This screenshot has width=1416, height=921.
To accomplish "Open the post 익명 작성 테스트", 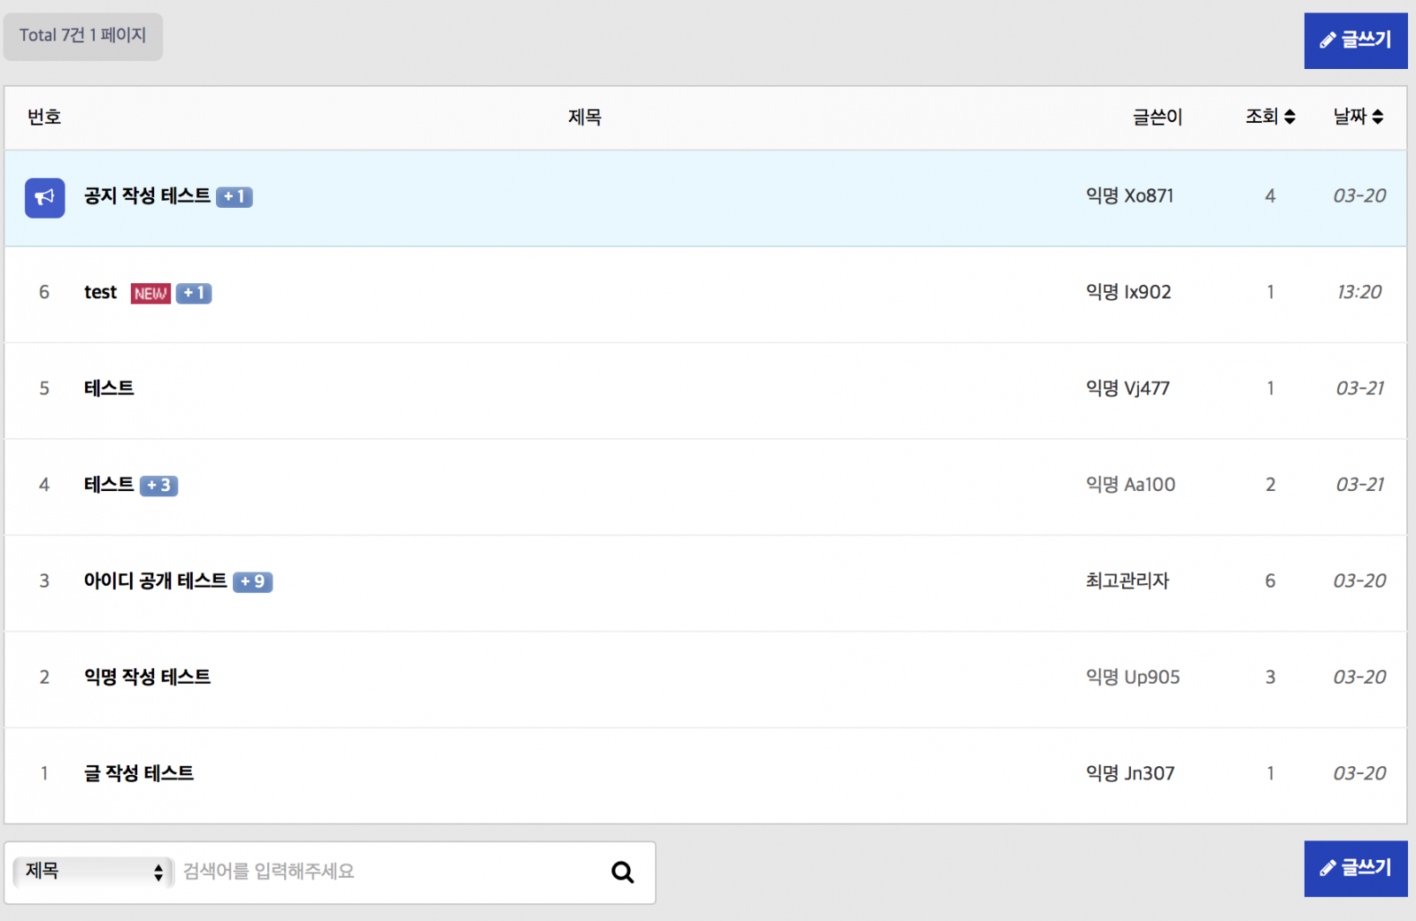I will click(147, 678).
